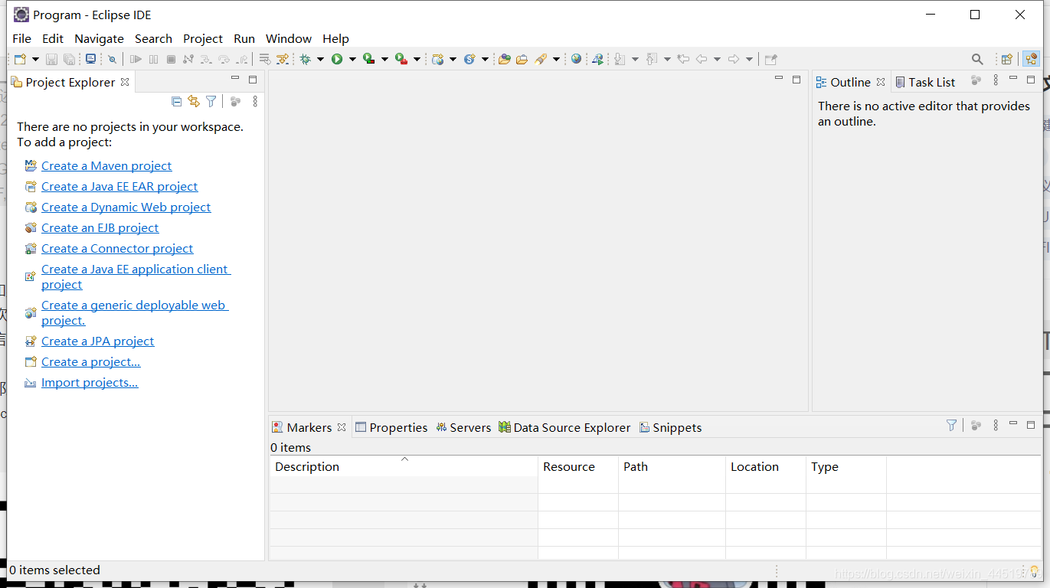Click the Drop to Frame icon
Screen dimensions: 1050x588
coord(265,59)
